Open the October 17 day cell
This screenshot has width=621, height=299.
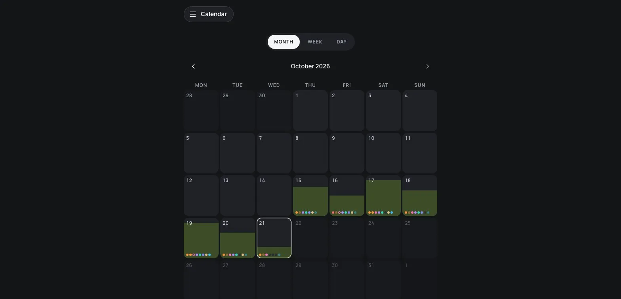point(383,196)
